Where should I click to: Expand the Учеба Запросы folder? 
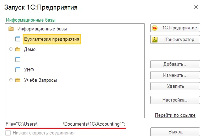11,80
